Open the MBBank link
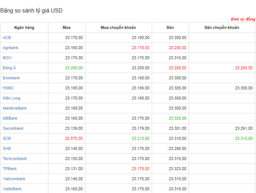Image resolution: width=256 pixels, height=193 pixels. point(10,118)
